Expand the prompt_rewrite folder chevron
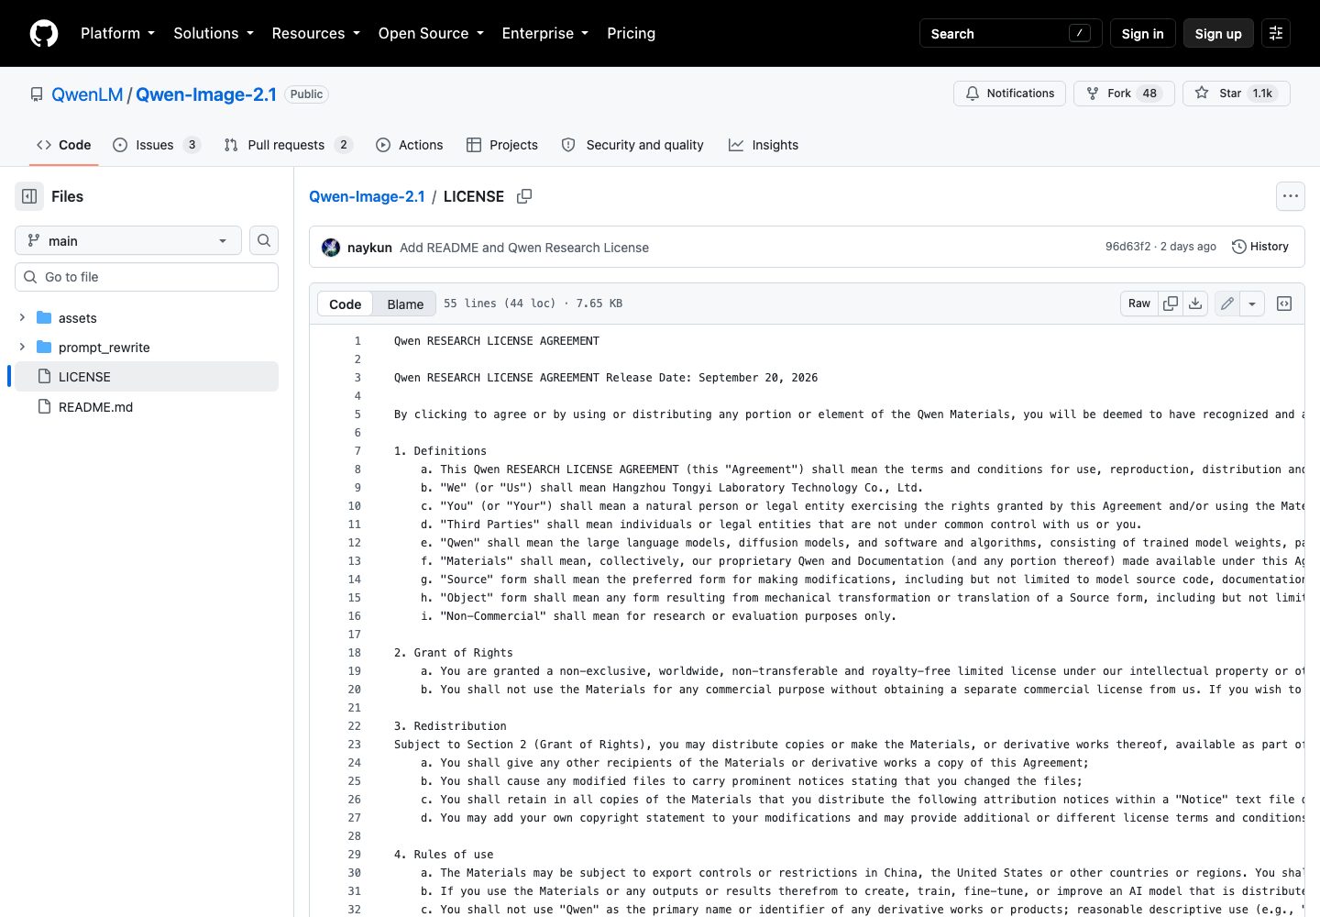The image size is (1320, 917). click(x=22, y=347)
